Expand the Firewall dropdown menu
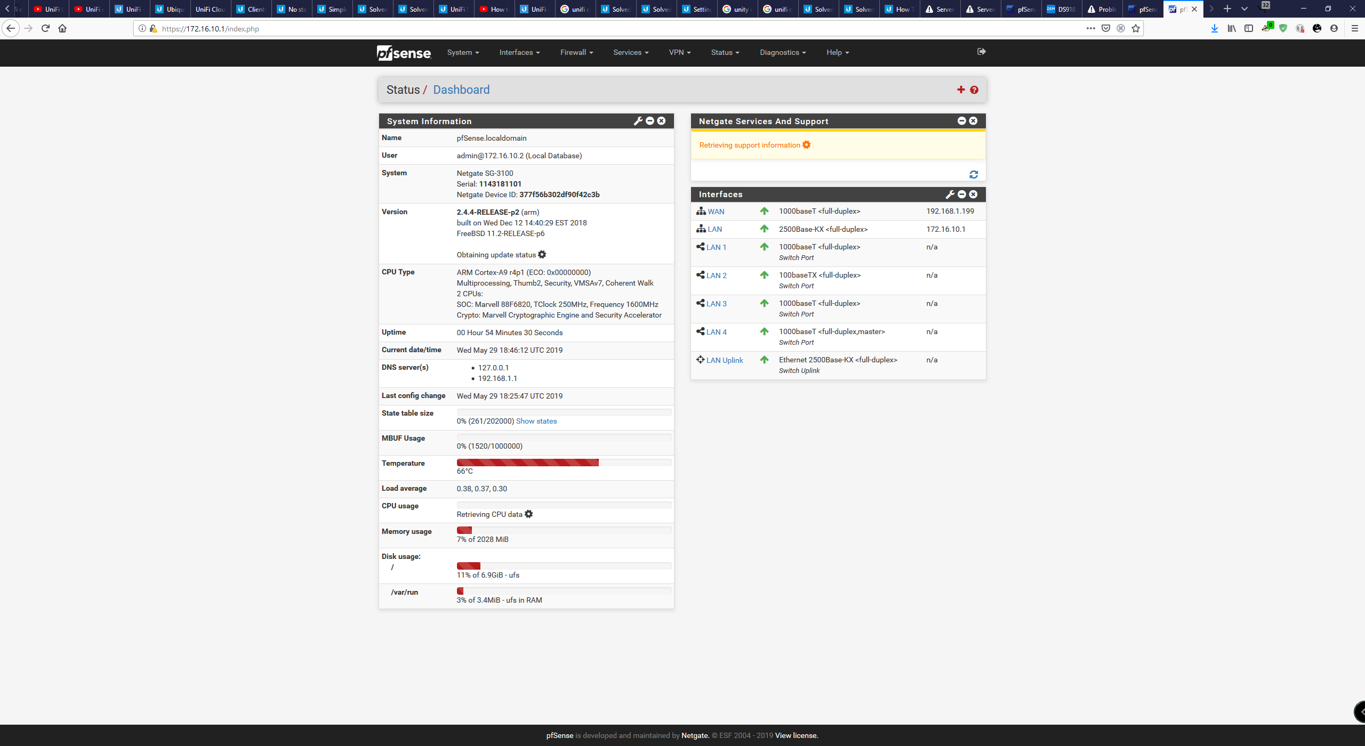Image resolution: width=1365 pixels, height=746 pixels. tap(576, 52)
